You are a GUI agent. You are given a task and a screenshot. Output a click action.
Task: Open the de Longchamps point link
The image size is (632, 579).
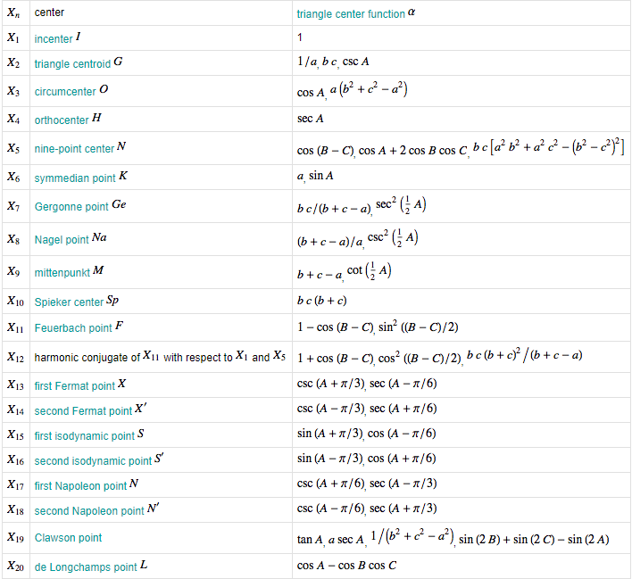click(86, 567)
